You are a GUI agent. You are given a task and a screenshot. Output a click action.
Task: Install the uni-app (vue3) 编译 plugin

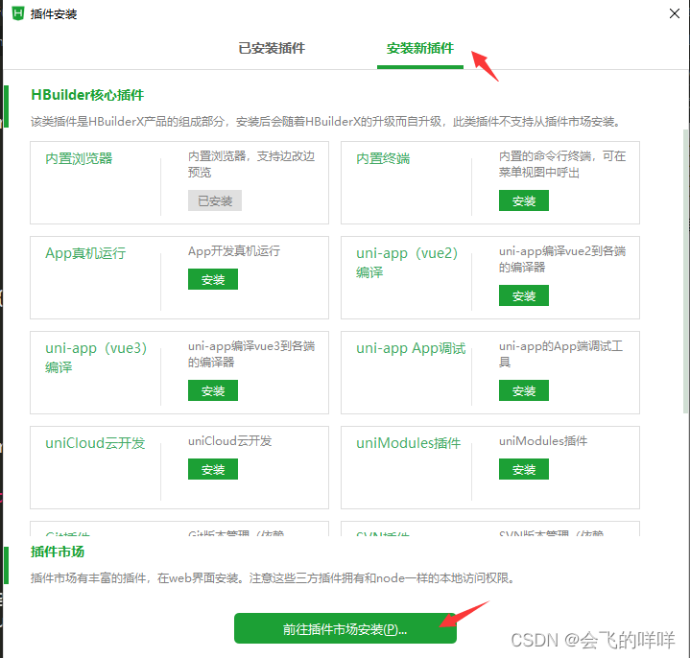tap(213, 390)
